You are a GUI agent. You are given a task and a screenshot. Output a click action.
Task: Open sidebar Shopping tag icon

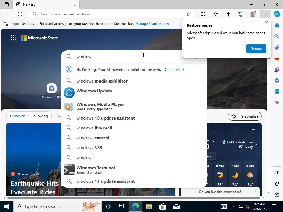pos(277,47)
